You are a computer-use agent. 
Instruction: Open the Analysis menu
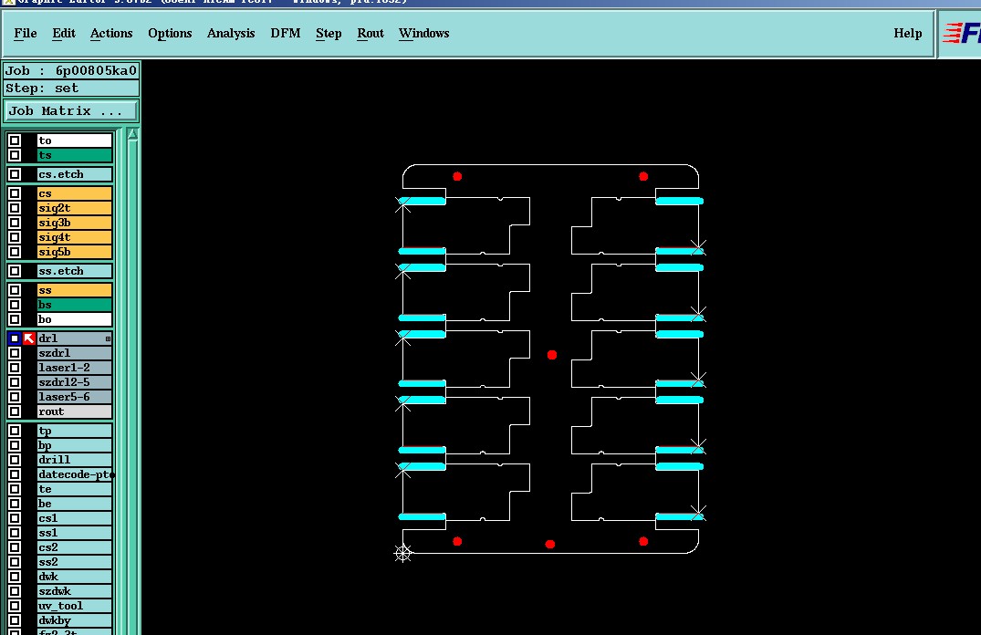click(x=231, y=33)
